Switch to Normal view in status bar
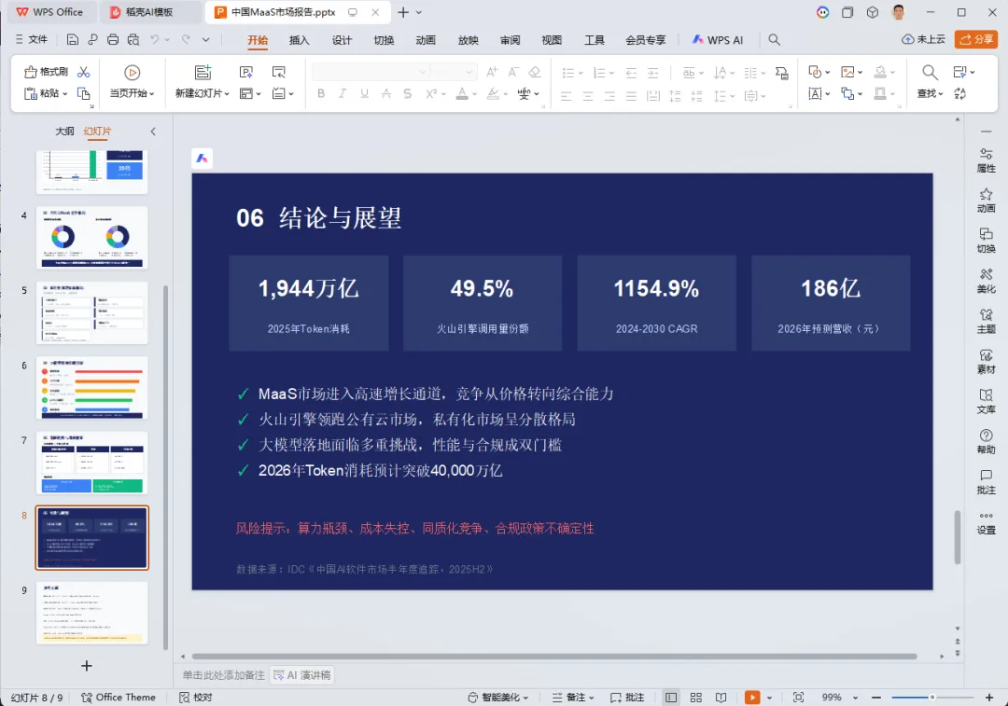 [671, 697]
